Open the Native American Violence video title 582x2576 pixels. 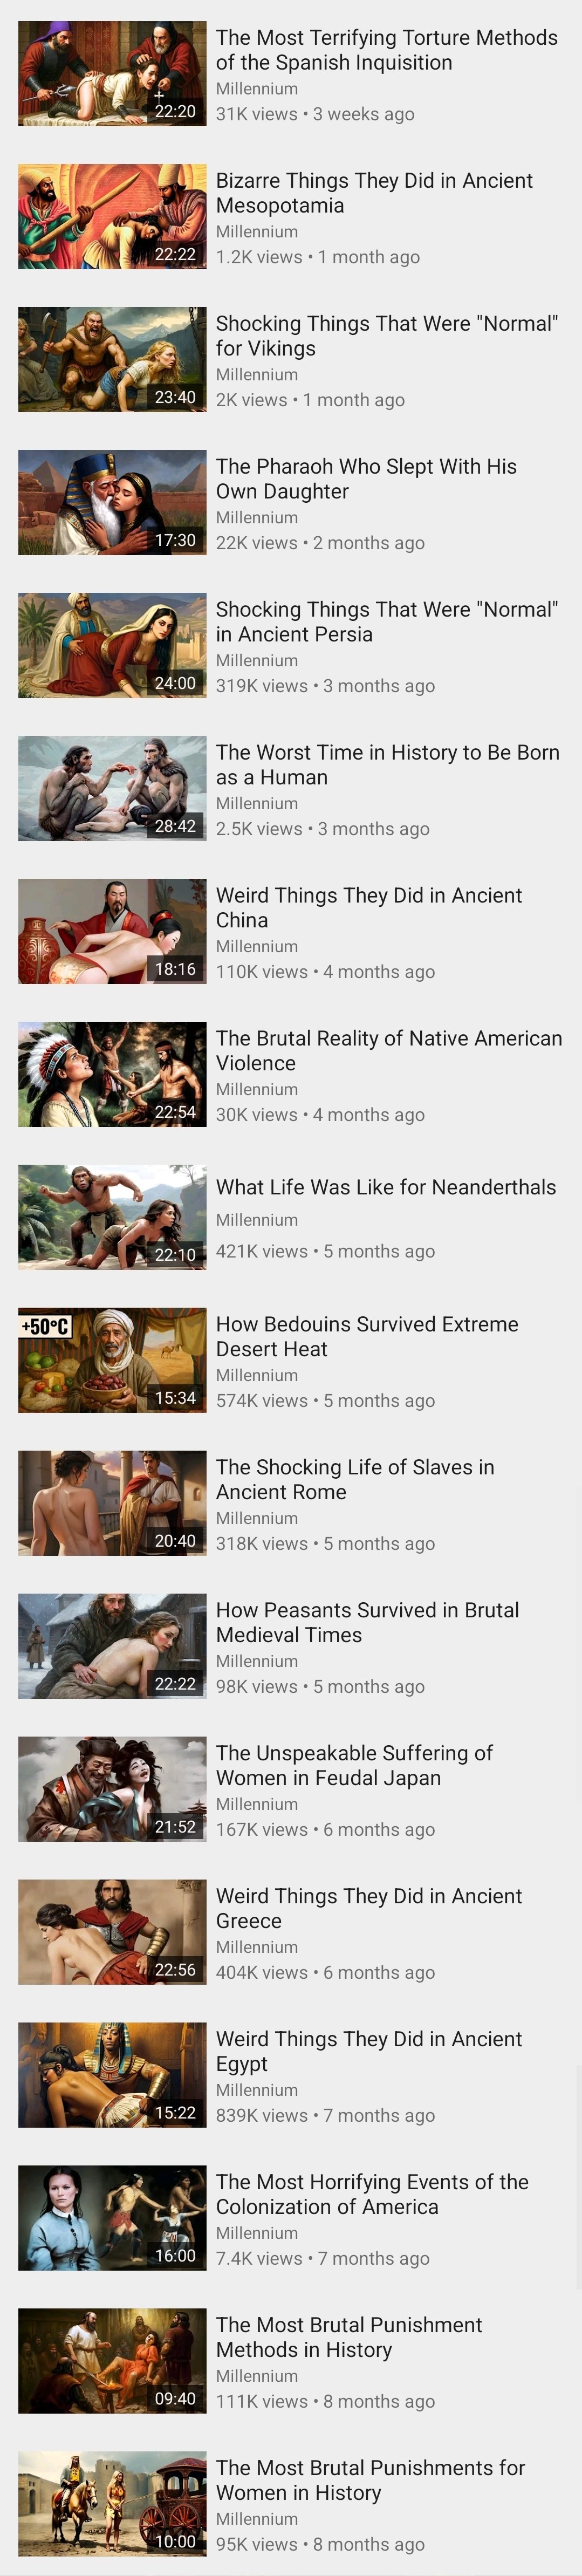tap(389, 1051)
